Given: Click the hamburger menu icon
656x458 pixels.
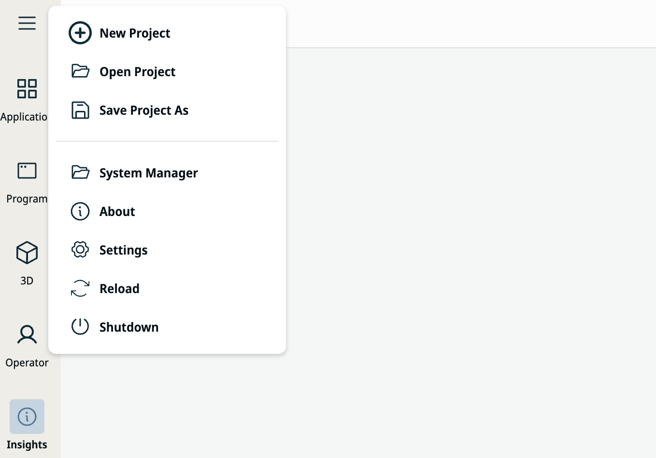Looking at the screenshot, I should (27, 23).
